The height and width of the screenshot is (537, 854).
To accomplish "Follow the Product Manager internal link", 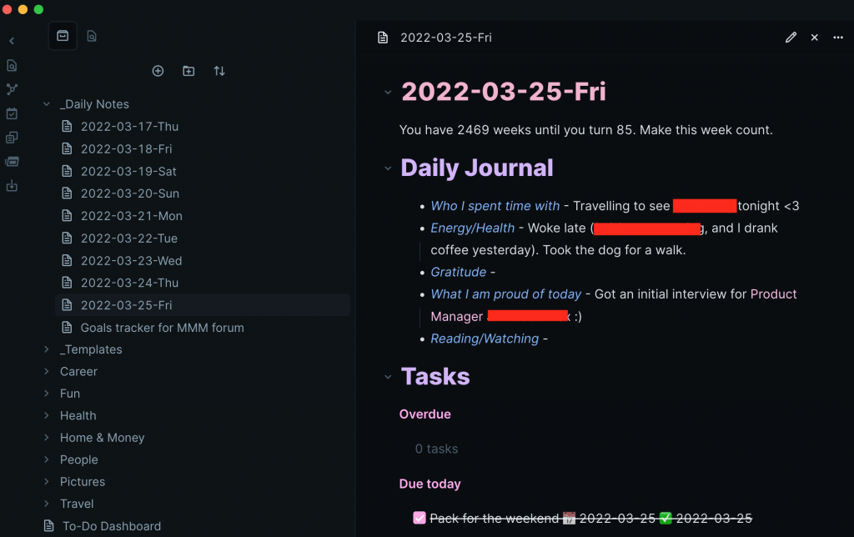I will click(773, 294).
